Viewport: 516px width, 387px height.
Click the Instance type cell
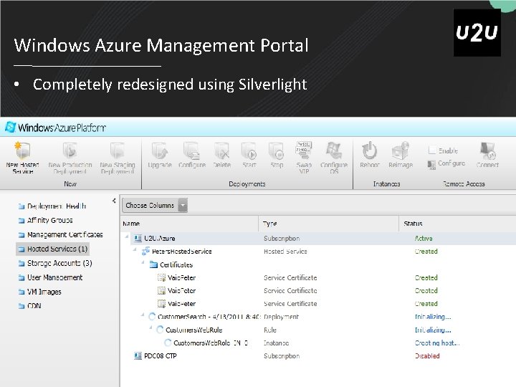(276, 343)
